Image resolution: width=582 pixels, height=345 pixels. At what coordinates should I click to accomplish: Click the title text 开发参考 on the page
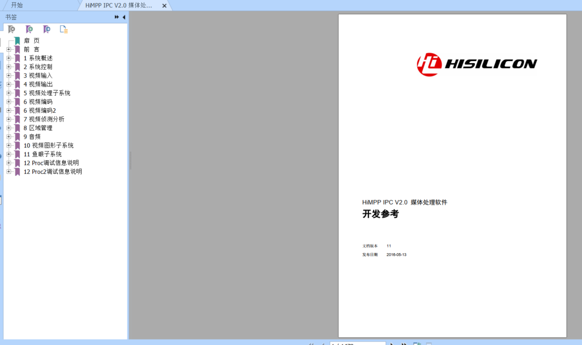pyautogui.click(x=380, y=214)
